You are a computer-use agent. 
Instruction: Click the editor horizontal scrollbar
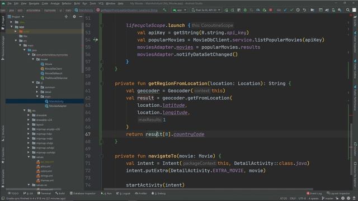208,189
